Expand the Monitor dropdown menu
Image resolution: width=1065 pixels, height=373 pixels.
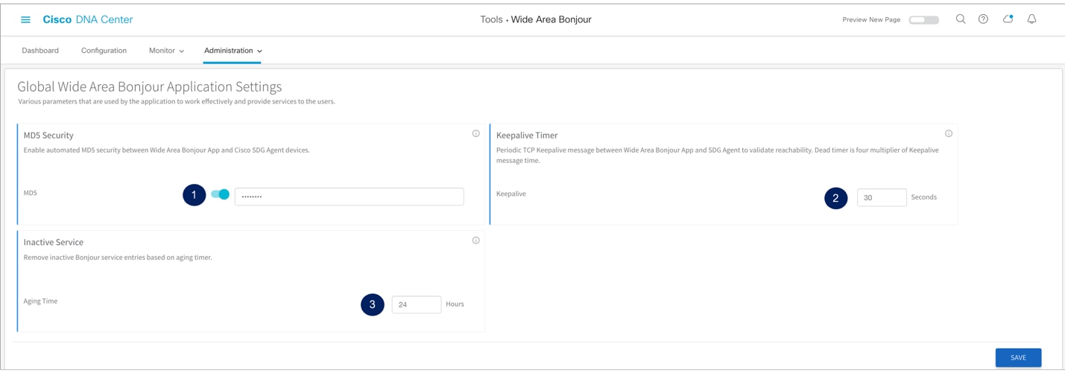click(166, 51)
